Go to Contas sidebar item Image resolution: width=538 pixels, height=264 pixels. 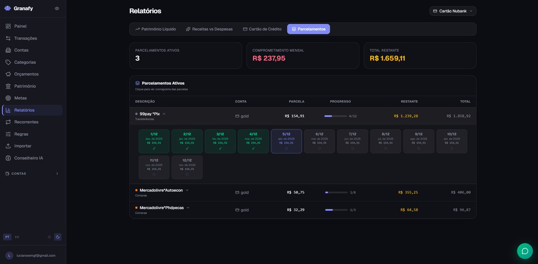32,50
